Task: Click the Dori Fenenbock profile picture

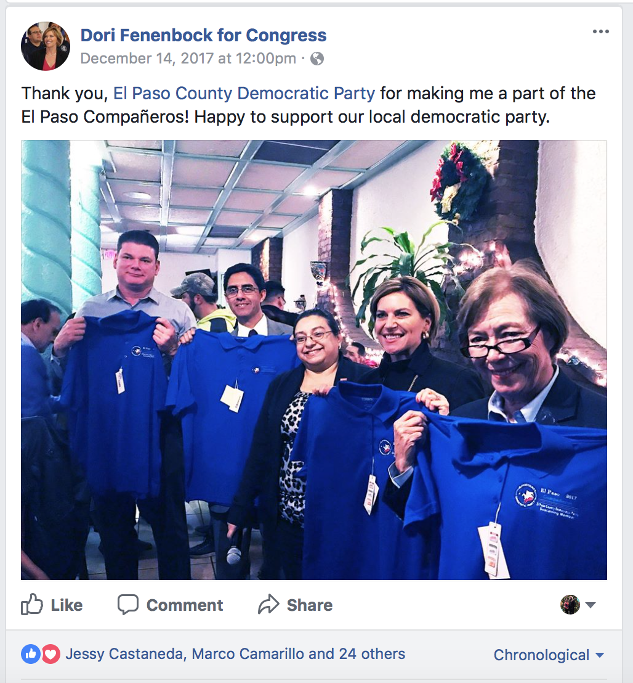Action: [x=45, y=46]
